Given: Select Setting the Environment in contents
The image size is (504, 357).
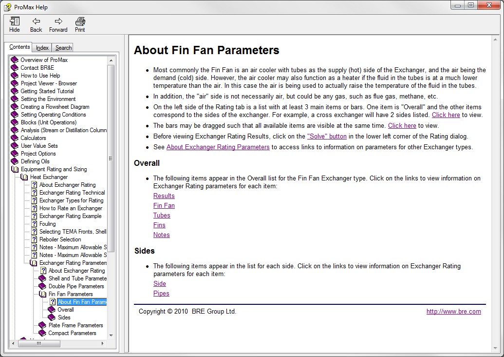Looking at the screenshot, I should click(x=48, y=99).
